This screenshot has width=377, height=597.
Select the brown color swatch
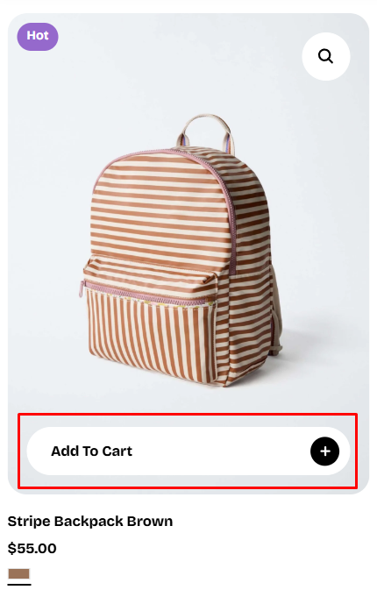click(19, 574)
